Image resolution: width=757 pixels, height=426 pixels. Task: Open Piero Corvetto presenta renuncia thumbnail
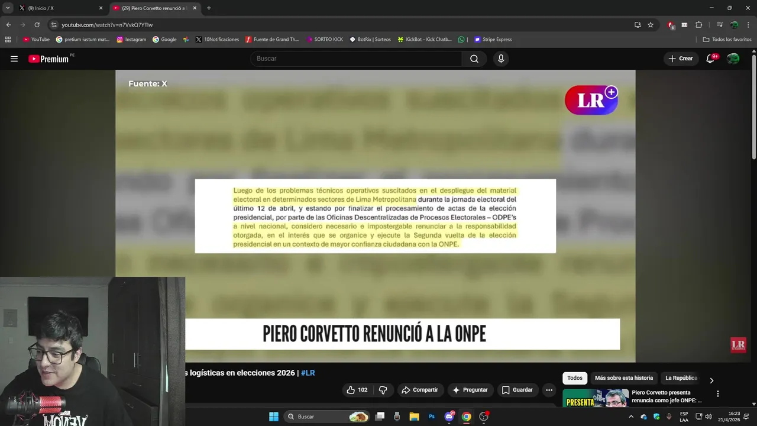(x=596, y=398)
